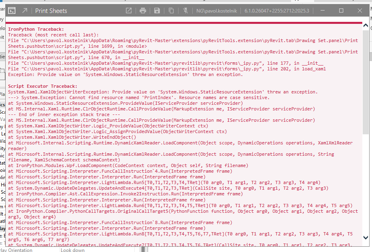This screenshot has height=252, width=372.
Task: Minimize the Print Sheets output window
Action: [322, 11]
